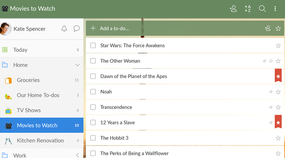Click the TV Shows television icon
Screen dimensions: 285x158
coord(8,111)
